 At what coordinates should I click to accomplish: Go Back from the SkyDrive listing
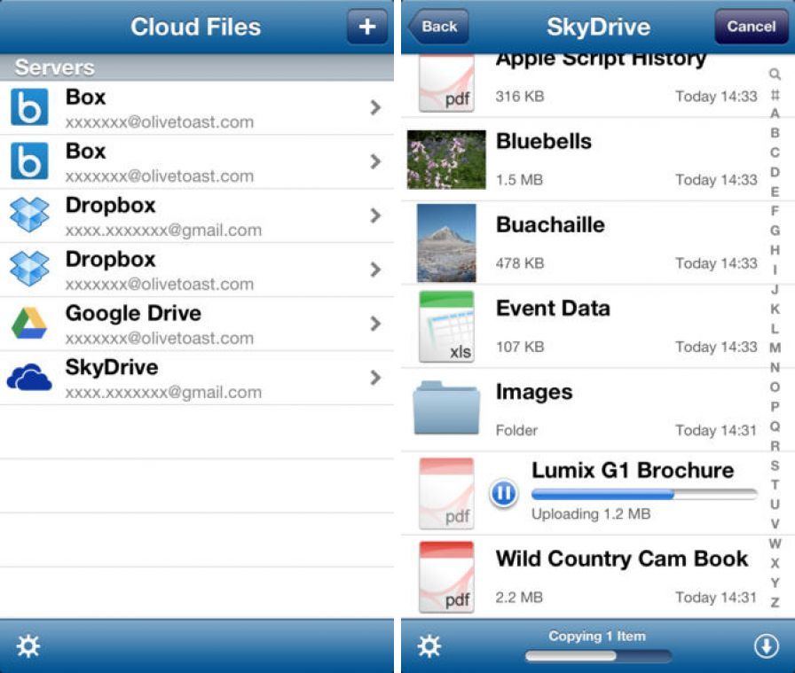(x=437, y=27)
